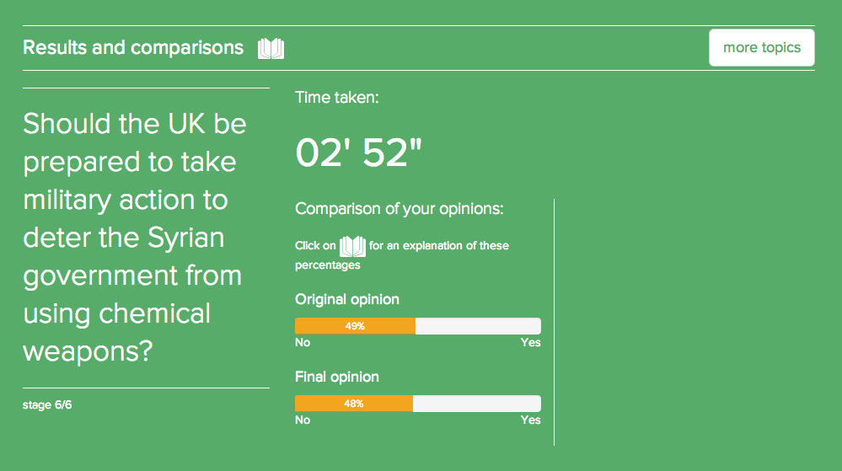842x471 pixels.
Task: Click the No label under Original opinion
Action: (x=303, y=343)
